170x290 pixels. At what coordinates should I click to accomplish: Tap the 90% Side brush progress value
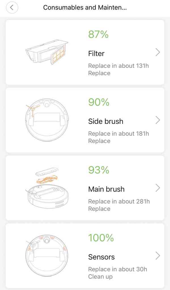pyautogui.click(x=98, y=102)
